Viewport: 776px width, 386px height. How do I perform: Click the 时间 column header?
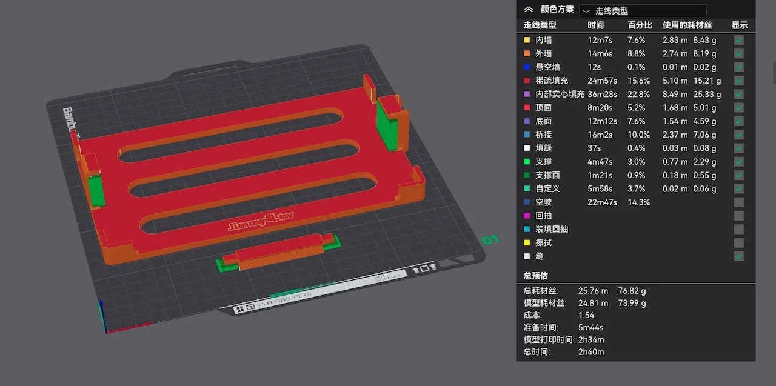595,25
